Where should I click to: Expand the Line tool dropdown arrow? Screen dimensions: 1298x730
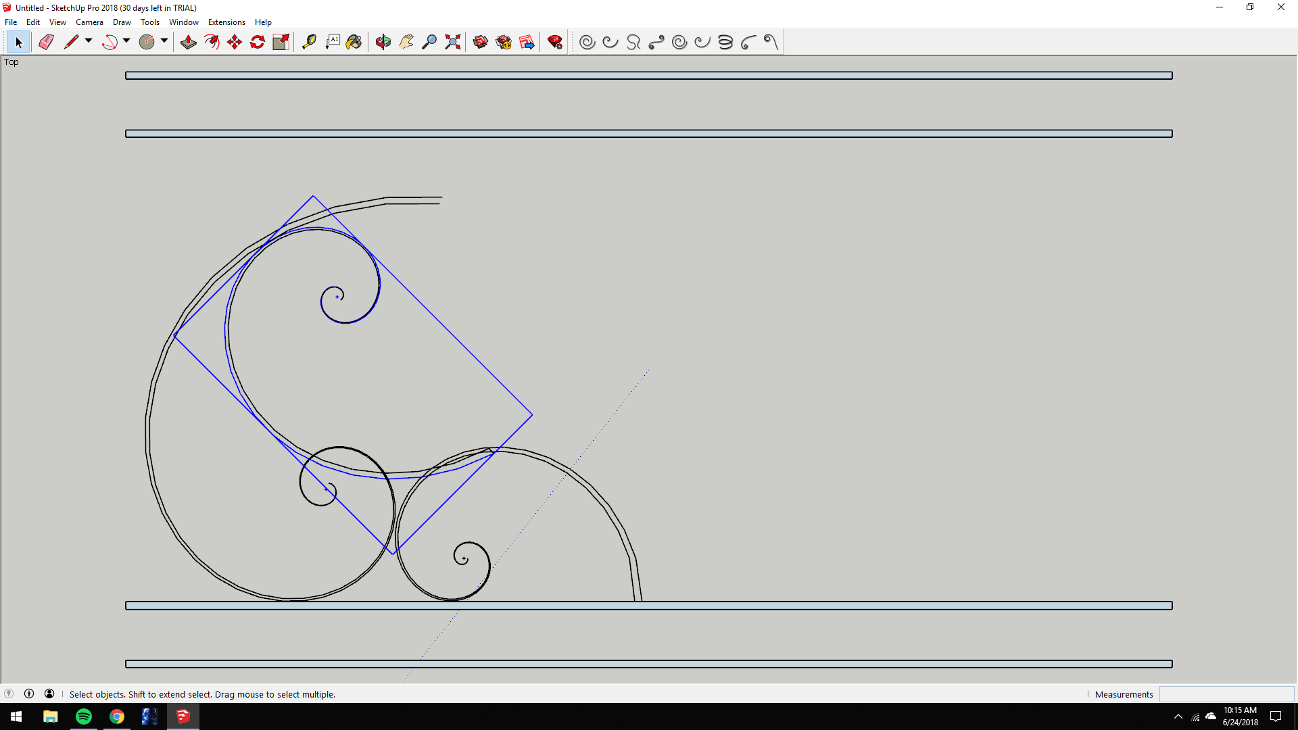coord(89,41)
